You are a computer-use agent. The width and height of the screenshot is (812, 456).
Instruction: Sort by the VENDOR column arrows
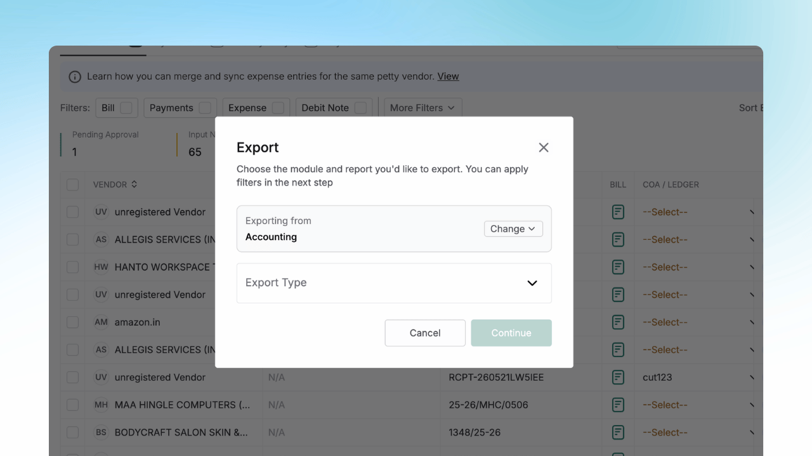(x=134, y=184)
